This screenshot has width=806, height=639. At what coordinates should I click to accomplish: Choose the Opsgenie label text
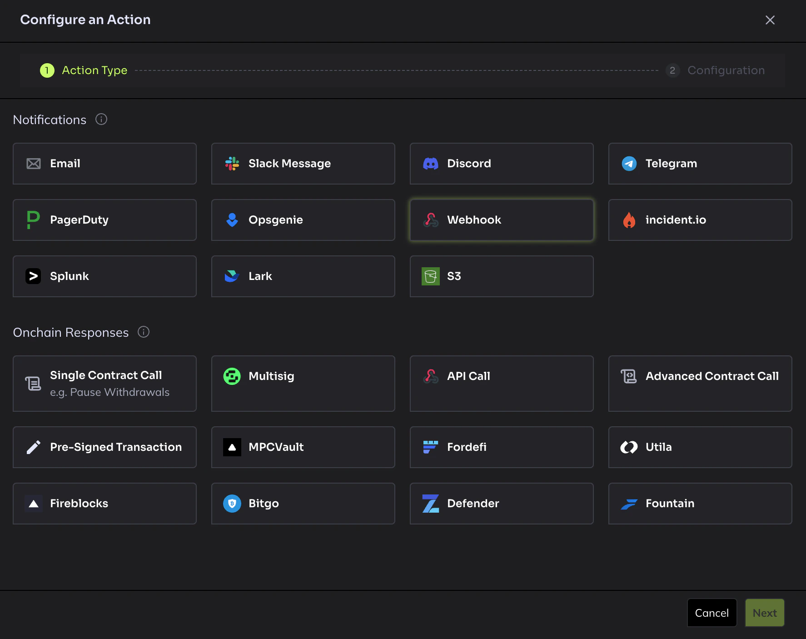(275, 220)
